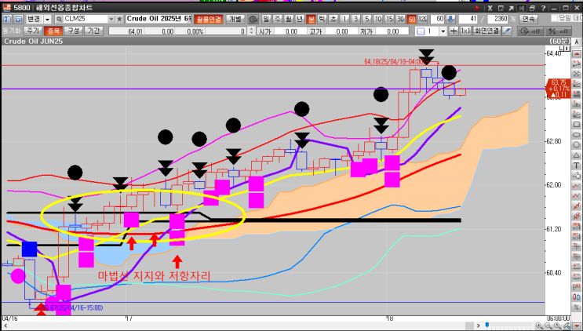Open the 변경 dropdown arrow
This screenshot has height=331, width=583.
48,19
